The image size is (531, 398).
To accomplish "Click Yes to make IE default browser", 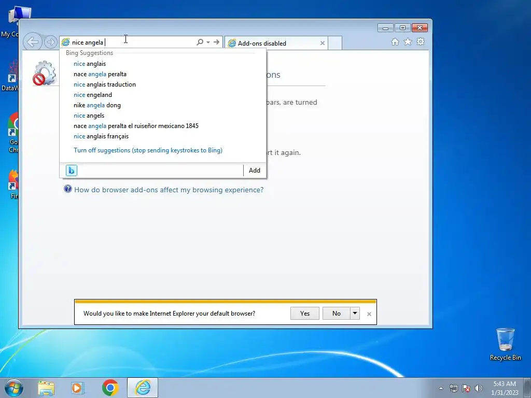I will click(305, 314).
